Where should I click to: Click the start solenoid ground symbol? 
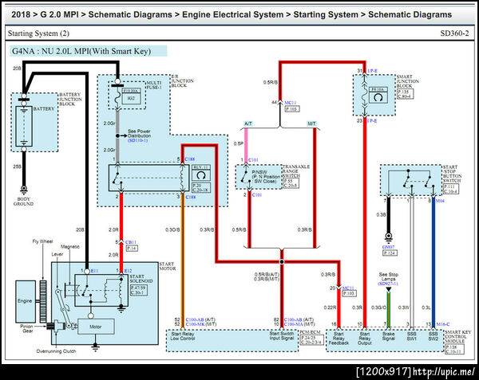[x=121, y=308]
